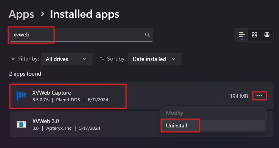
Task: Switch to list view layout icon
Action: coord(241,35)
